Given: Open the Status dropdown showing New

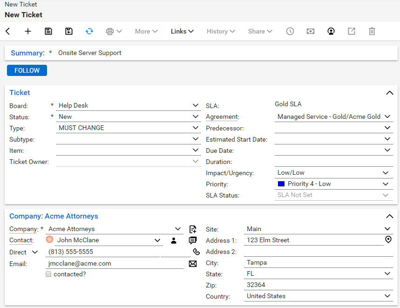Looking at the screenshot, I should point(196,117).
